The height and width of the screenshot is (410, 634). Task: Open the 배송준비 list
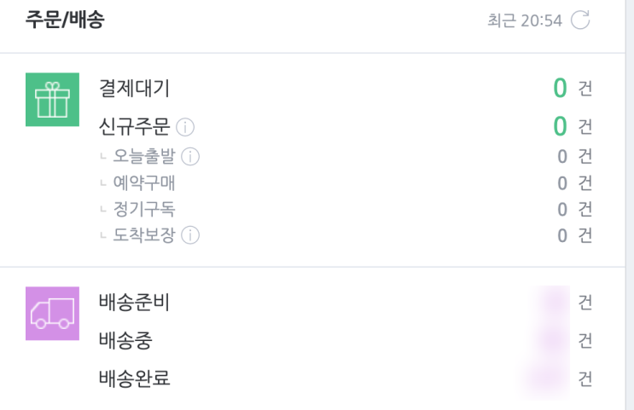[134, 302]
